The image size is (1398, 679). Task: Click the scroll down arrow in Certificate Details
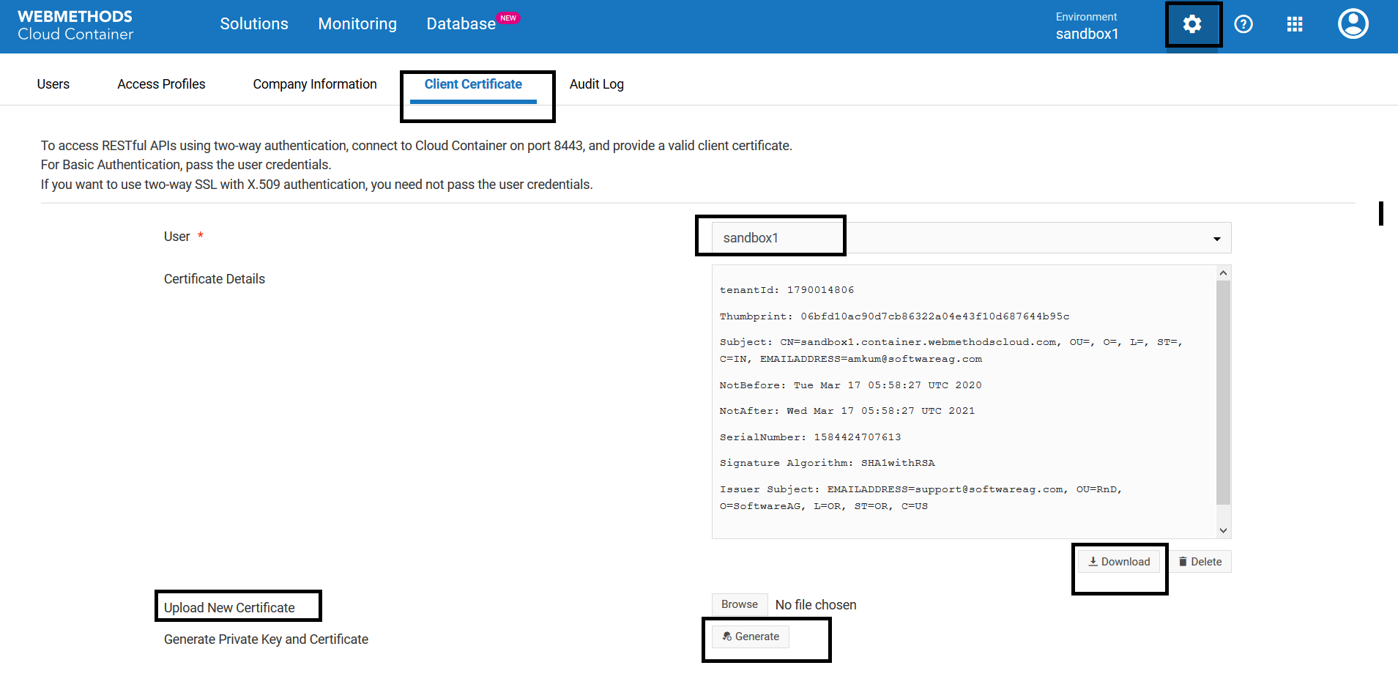[x=1223, y=530]
